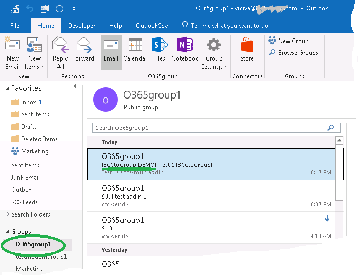Screen dimensions: 358x275
Task: Click the mark-as-read envelope icon in quick access toolbar
Action: coord(45,9)
